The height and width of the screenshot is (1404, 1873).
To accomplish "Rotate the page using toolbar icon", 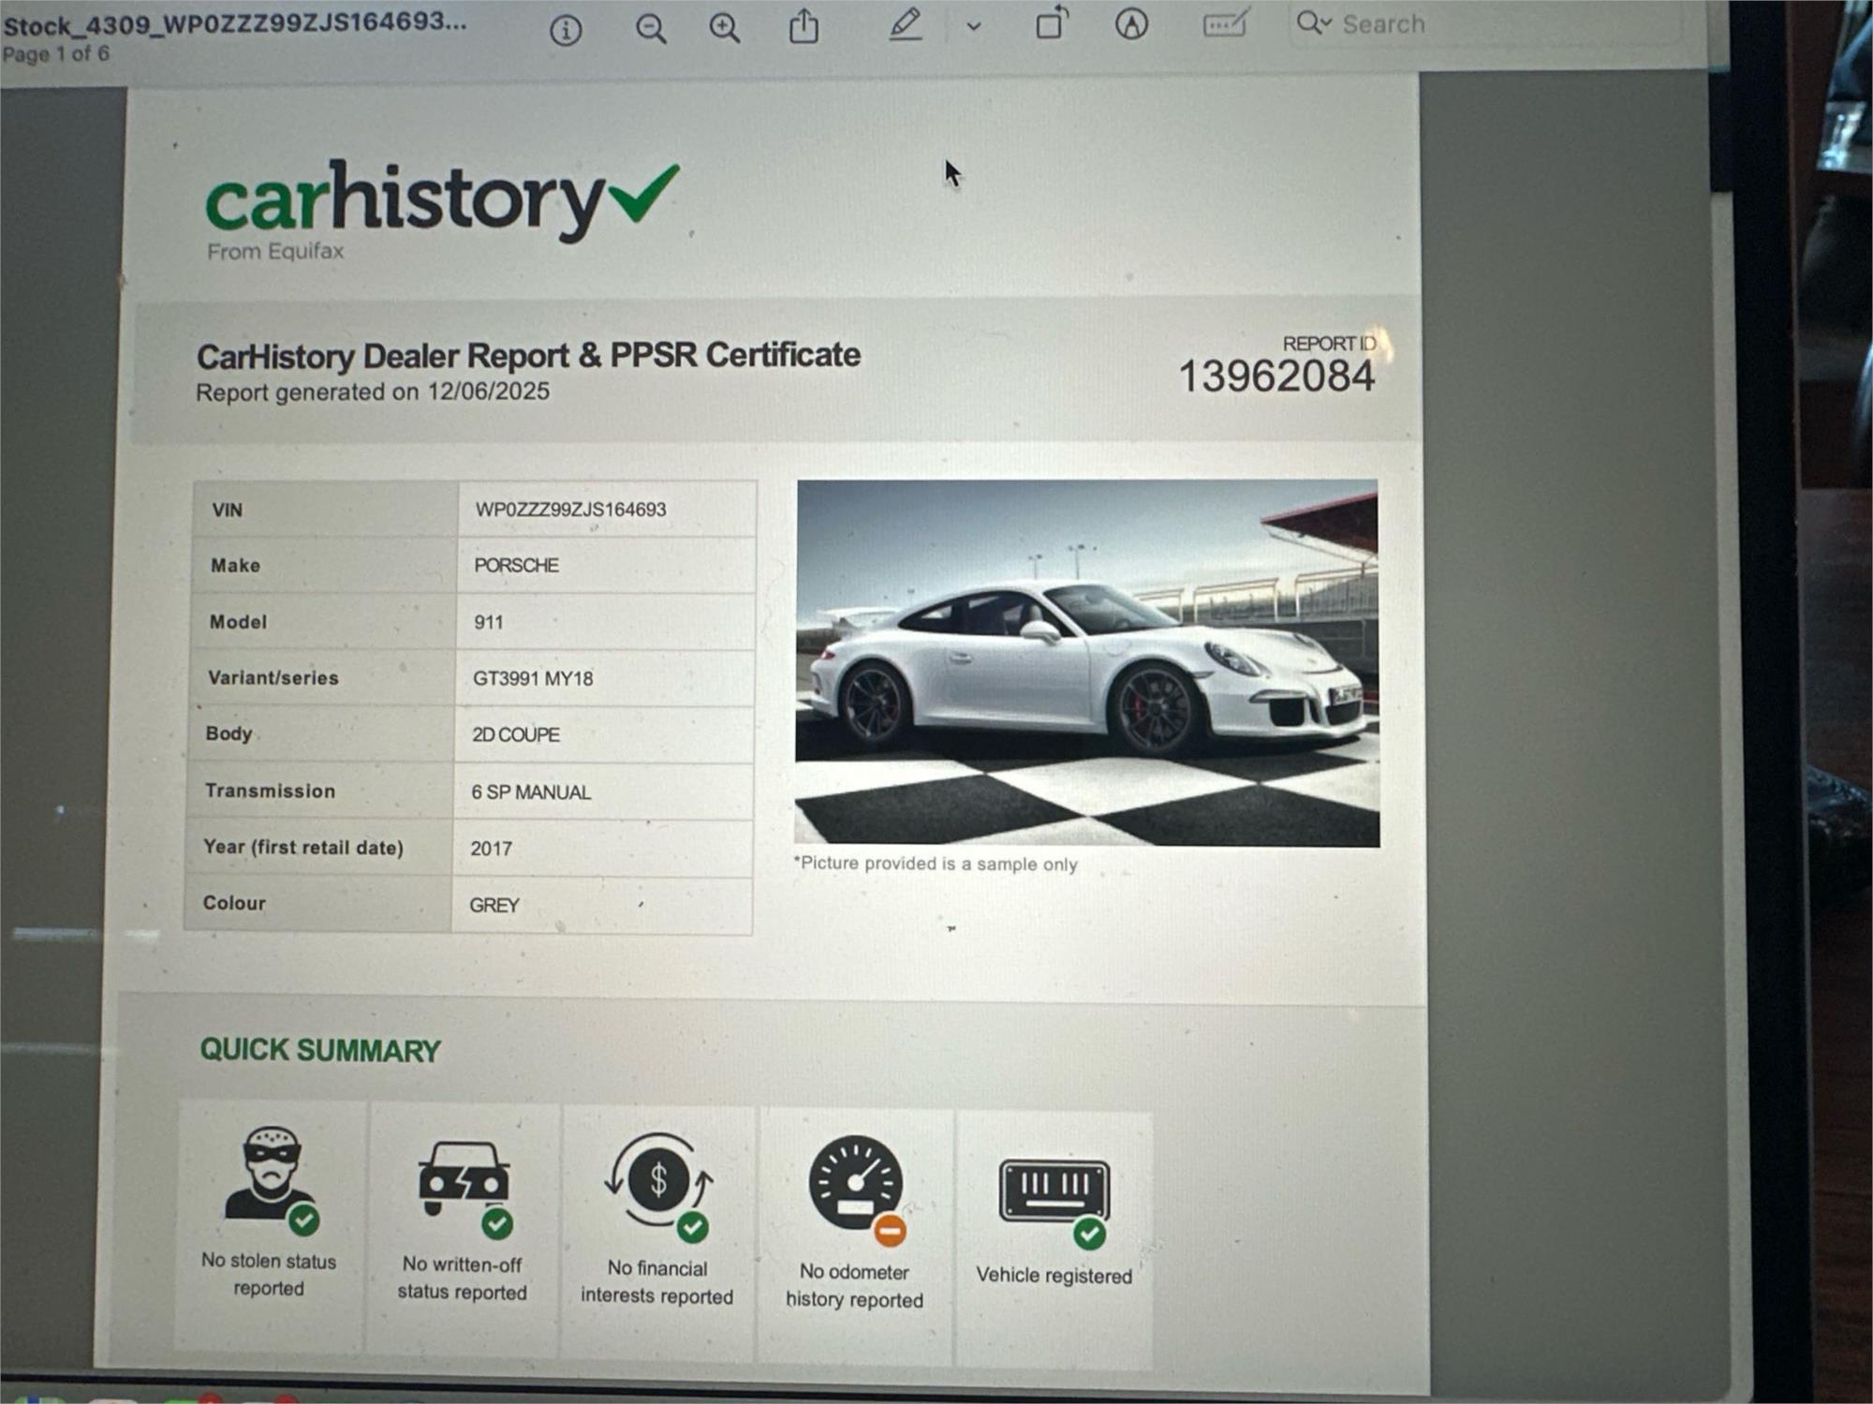I will 1052,23.
